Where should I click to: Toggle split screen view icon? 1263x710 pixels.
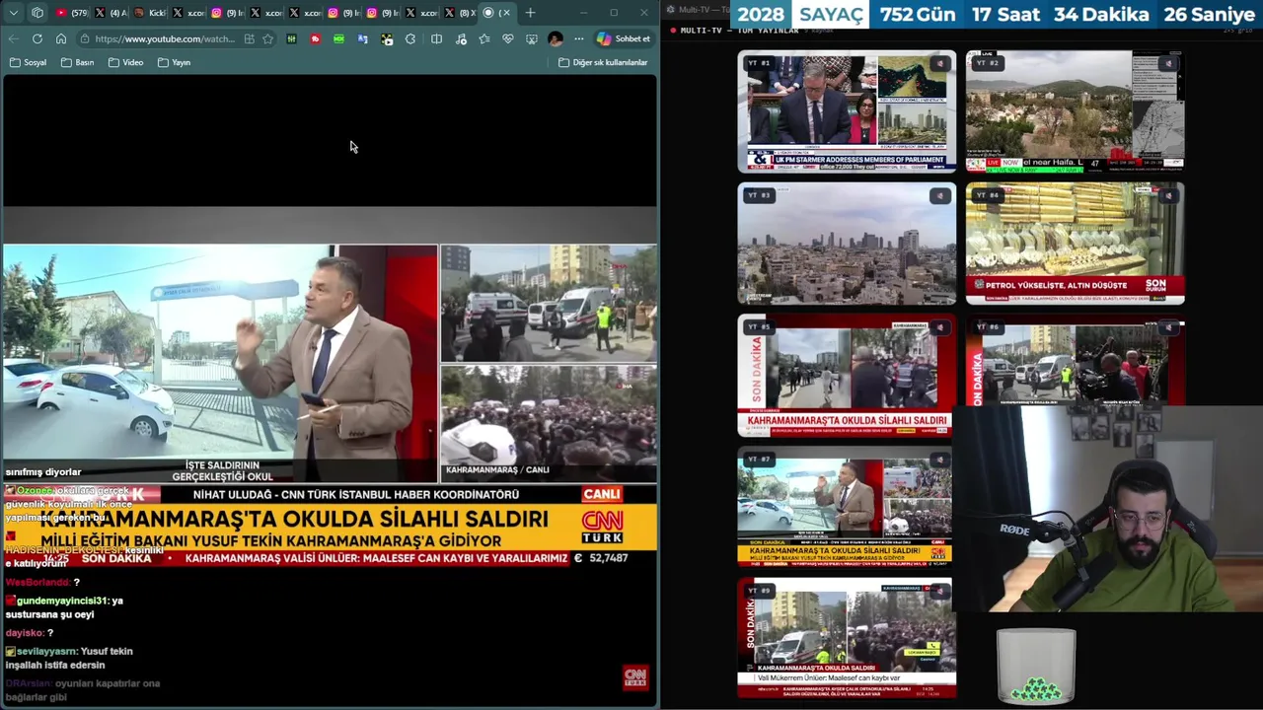(x=436, y=38)
